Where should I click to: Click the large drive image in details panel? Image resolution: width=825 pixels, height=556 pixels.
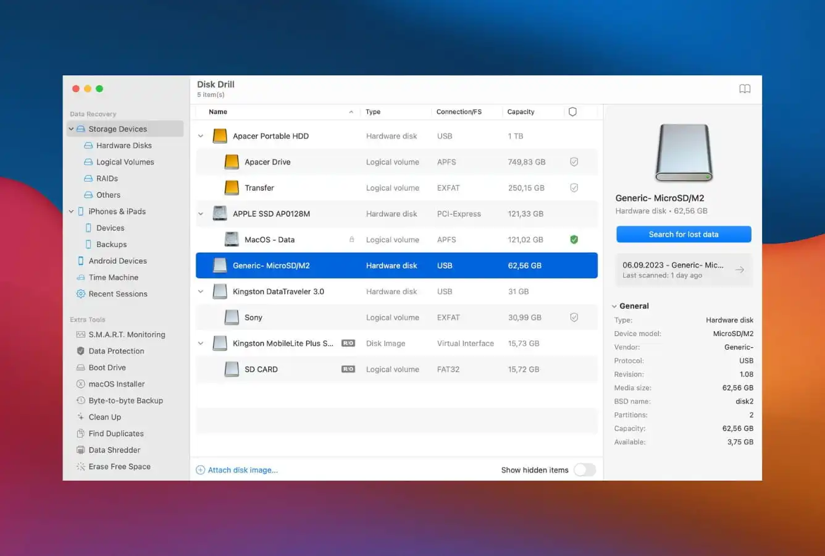(684, 153)
